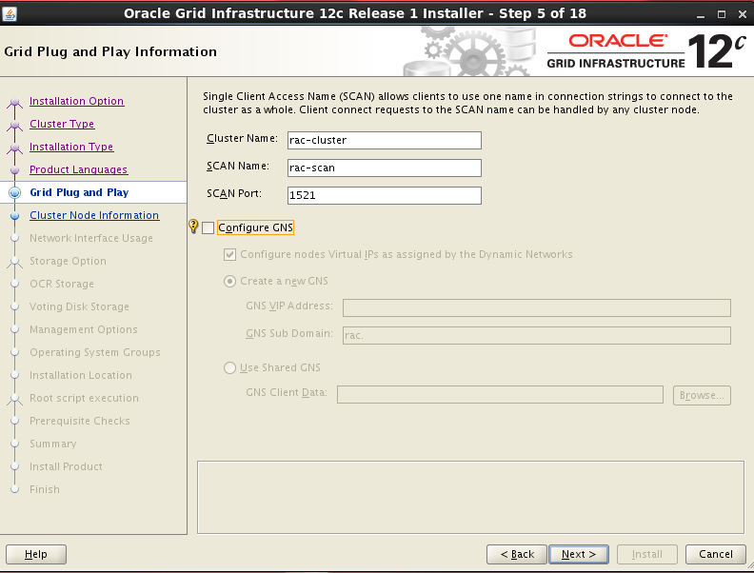The height and width of the screenshot is (573, 754).
Task: Open Cluster Node Information step link
Action: [x=94, y=215]
